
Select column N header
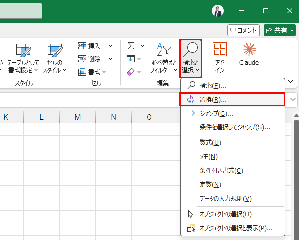click(113, 117)
